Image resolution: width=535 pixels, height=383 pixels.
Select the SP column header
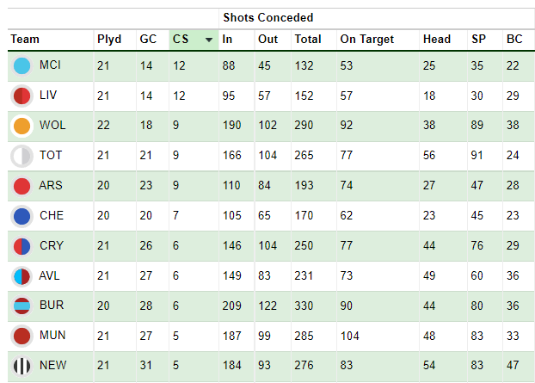[478, 39]
